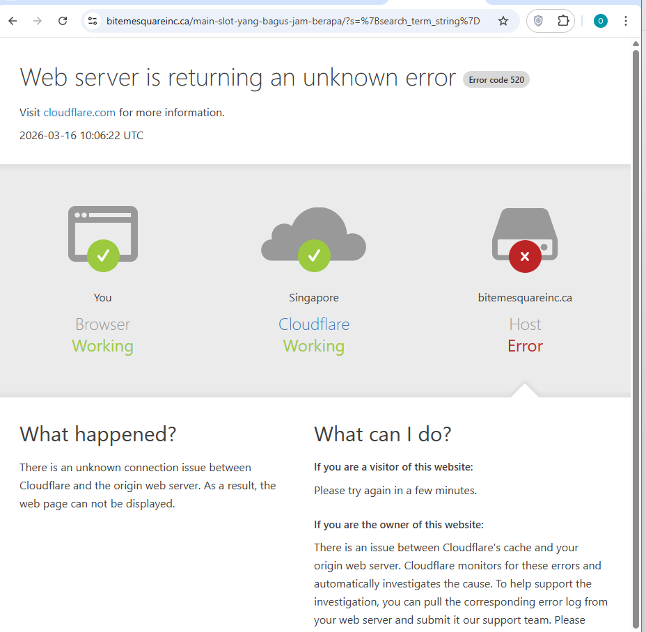Image resolution: width=646 pixels, height=632 pixels.
Task: Click the cloud icon with green check
Action: (x=313, y=239)
